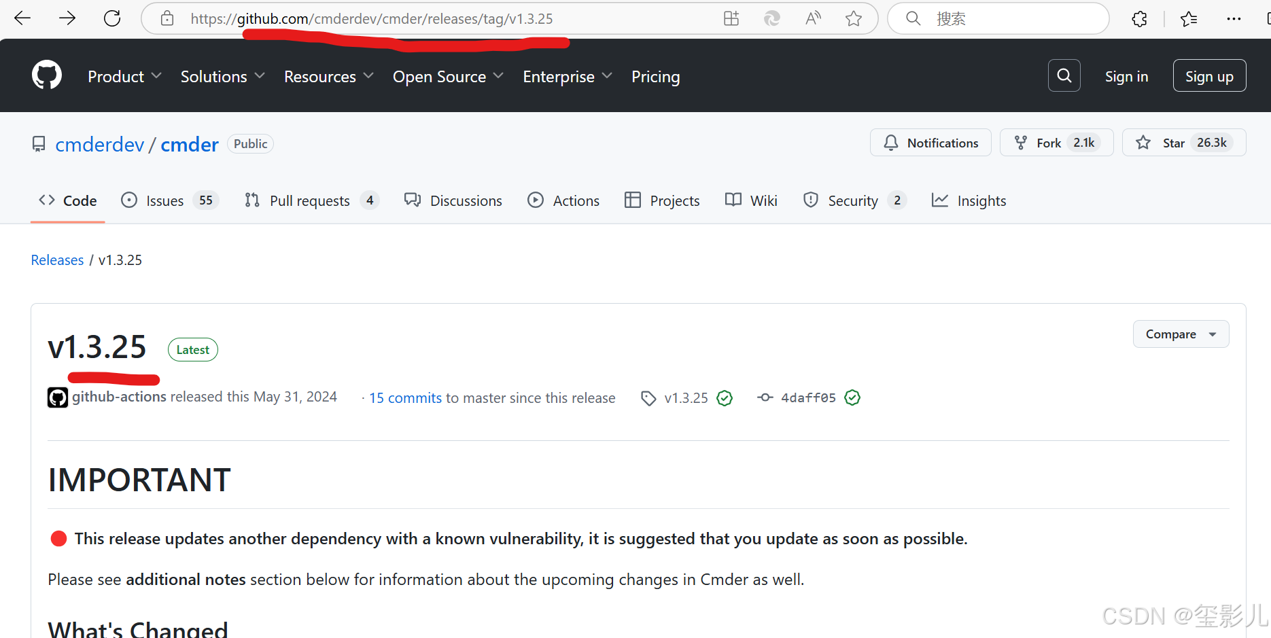Click the Sign in link
The width and height of the screenshot is (1271, 638).
pyautogui.click(x=1126, y=77)
